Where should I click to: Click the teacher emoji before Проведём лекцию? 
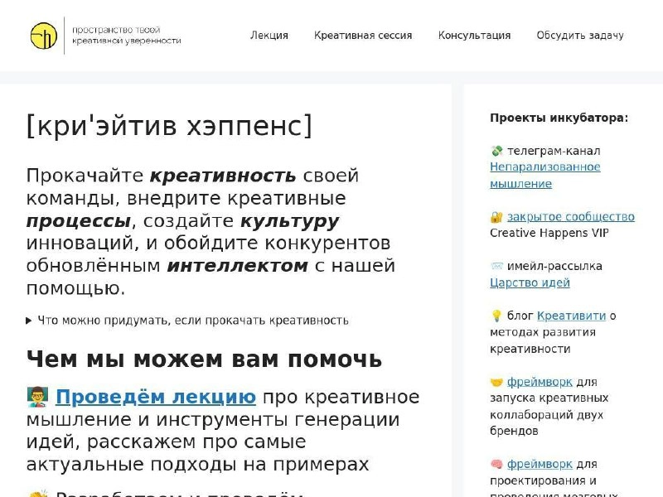pyautogui.click(x=37, y=397)
